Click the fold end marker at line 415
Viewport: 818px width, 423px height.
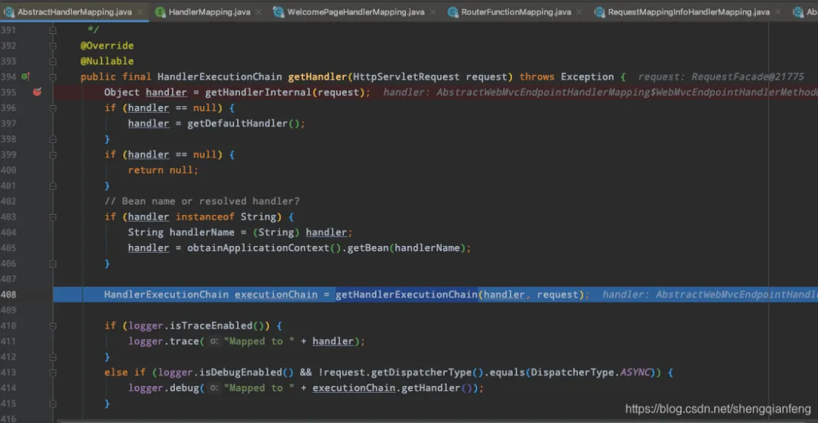click(x=53, y=404)
